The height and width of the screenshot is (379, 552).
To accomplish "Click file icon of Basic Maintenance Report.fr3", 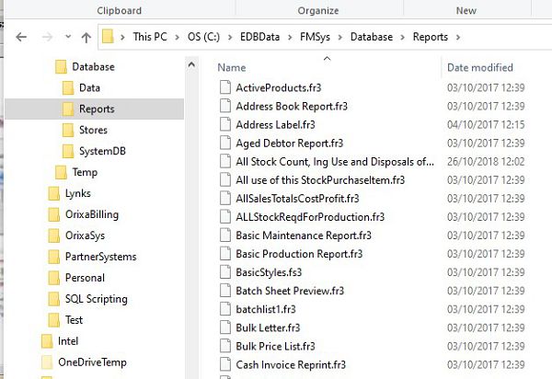I will tap(225, 235).
